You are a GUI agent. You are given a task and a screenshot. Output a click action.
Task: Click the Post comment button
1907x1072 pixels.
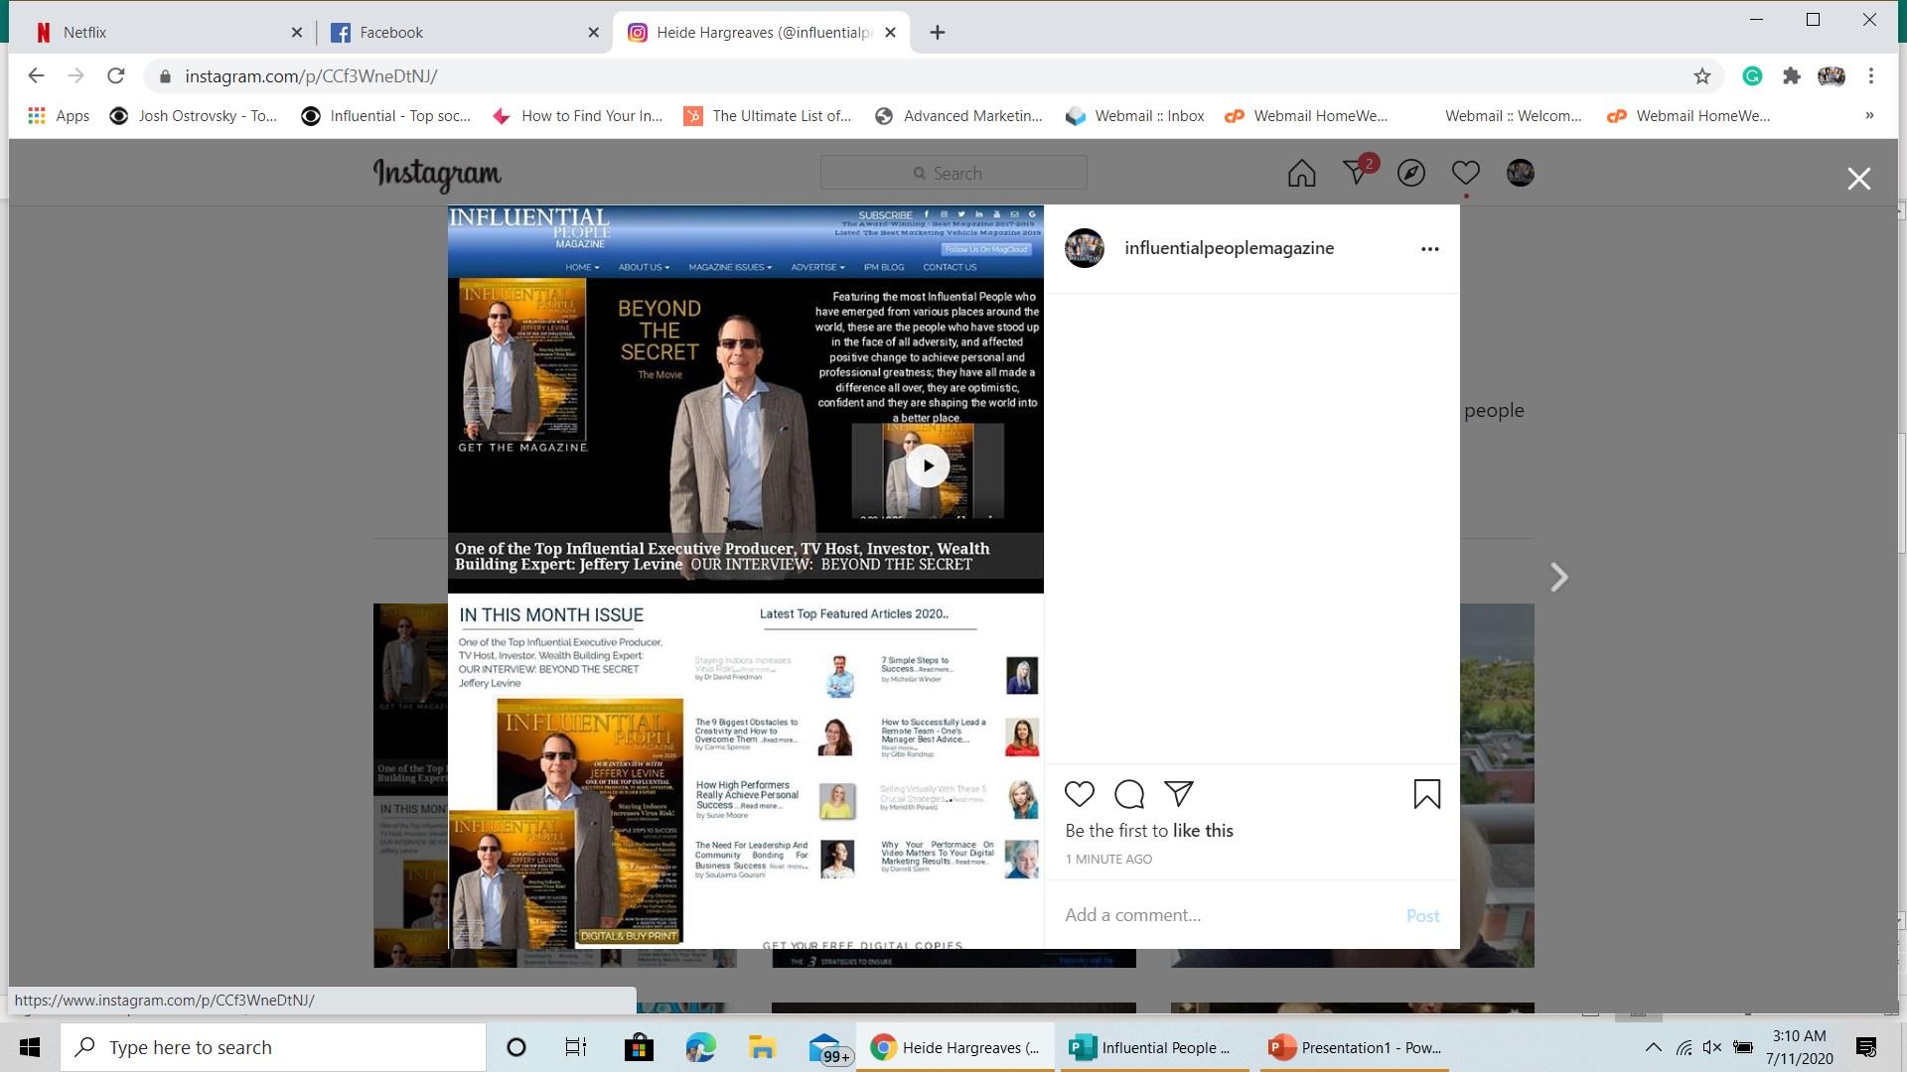click(x=1422, y=916)
